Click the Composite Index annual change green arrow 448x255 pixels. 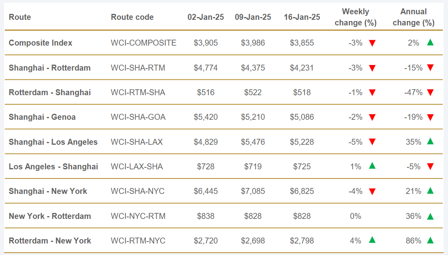coord(430,42)
